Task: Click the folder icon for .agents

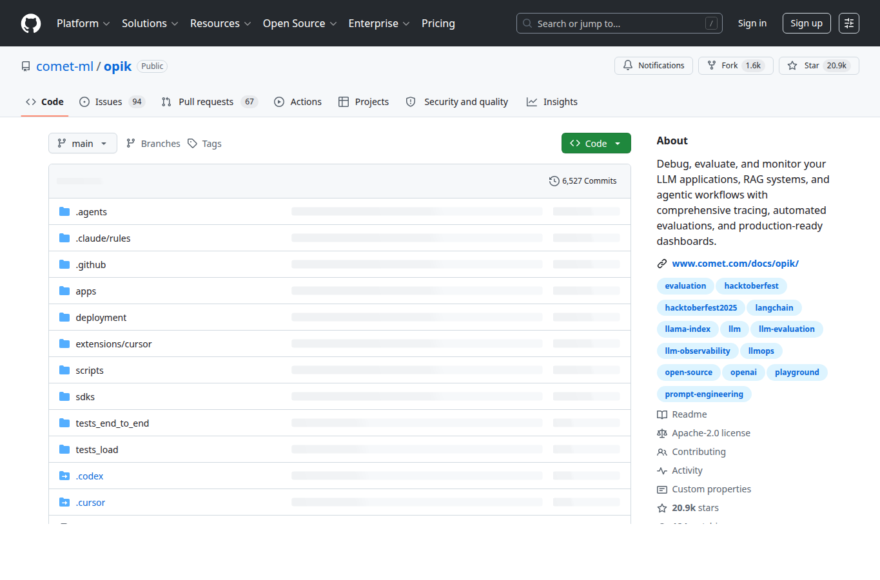Action: pyautogui.click(x=64, y=212)
